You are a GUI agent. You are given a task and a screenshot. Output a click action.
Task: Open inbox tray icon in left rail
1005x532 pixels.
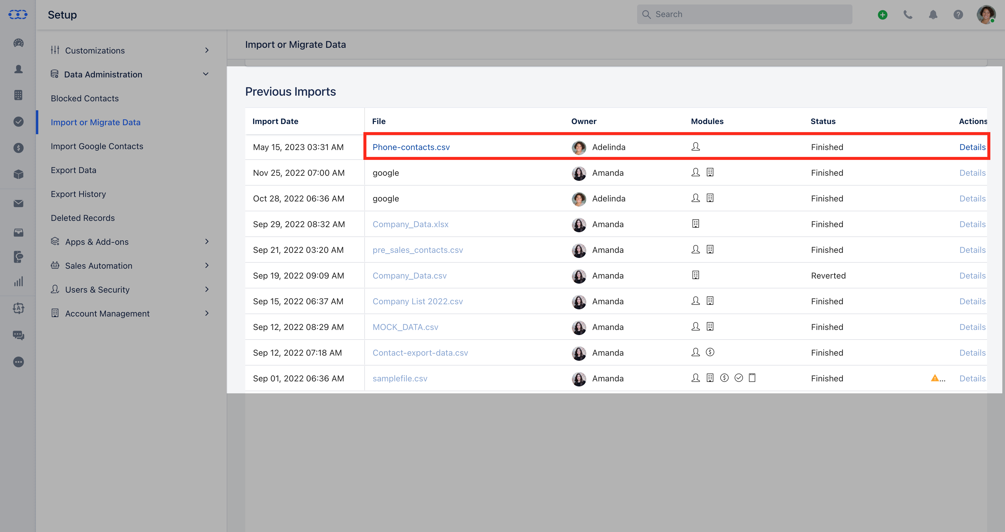pos(18,233)
